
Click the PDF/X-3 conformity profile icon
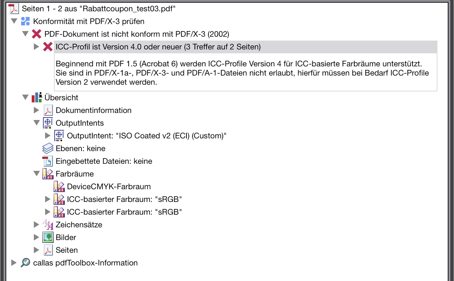(25, 21)
